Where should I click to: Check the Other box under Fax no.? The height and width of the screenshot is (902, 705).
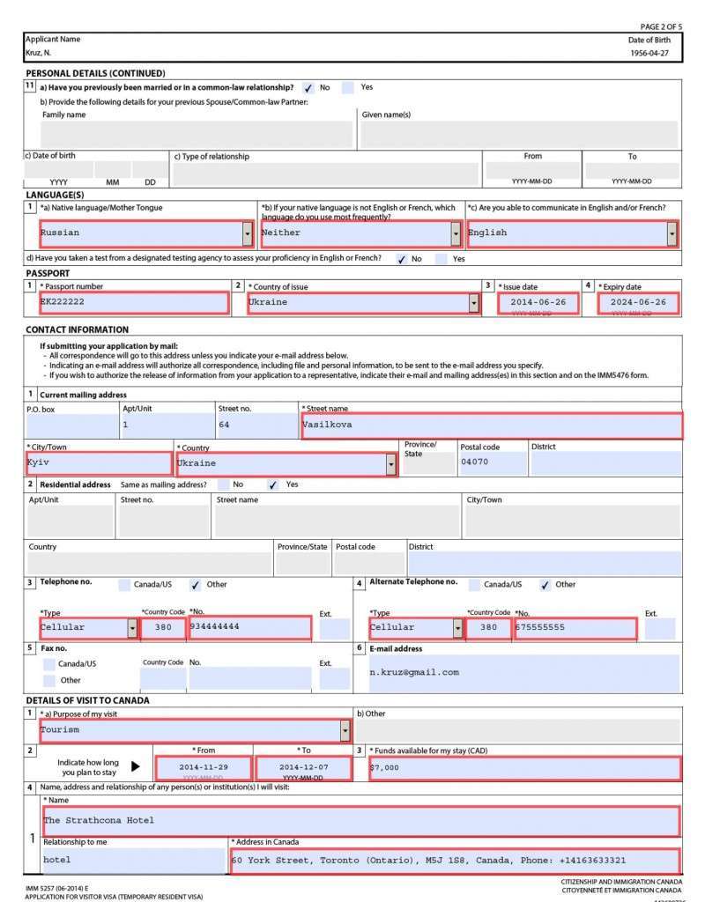point(49,681)
